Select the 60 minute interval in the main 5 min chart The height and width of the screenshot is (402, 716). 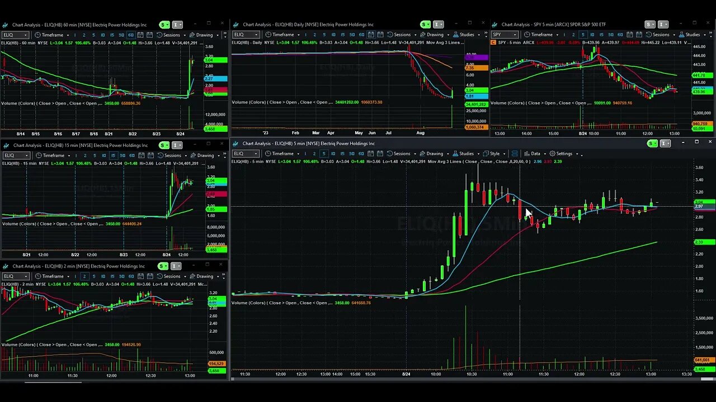coord(361,154)
